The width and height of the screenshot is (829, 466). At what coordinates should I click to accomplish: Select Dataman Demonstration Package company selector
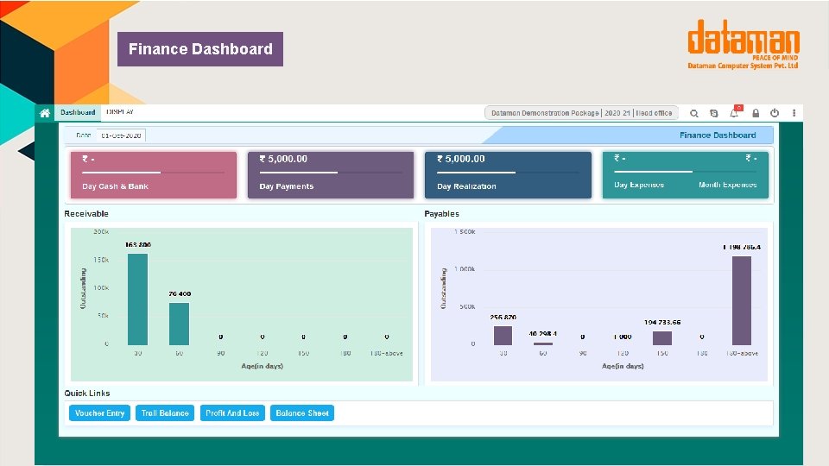(581, 112)
